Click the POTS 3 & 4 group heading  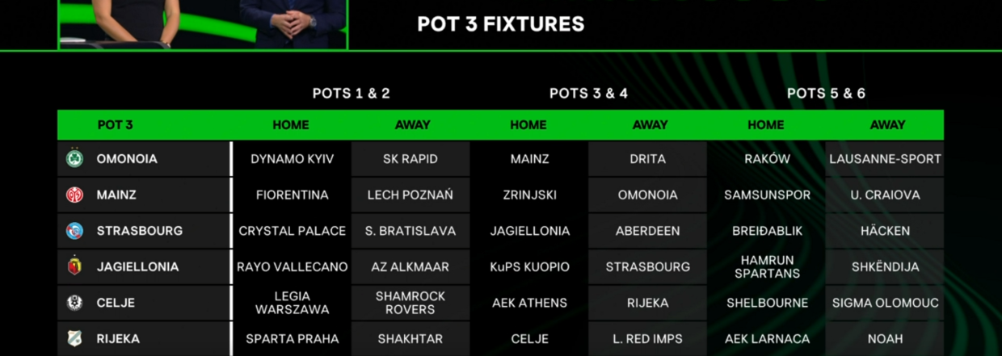(x=588, y=94)
